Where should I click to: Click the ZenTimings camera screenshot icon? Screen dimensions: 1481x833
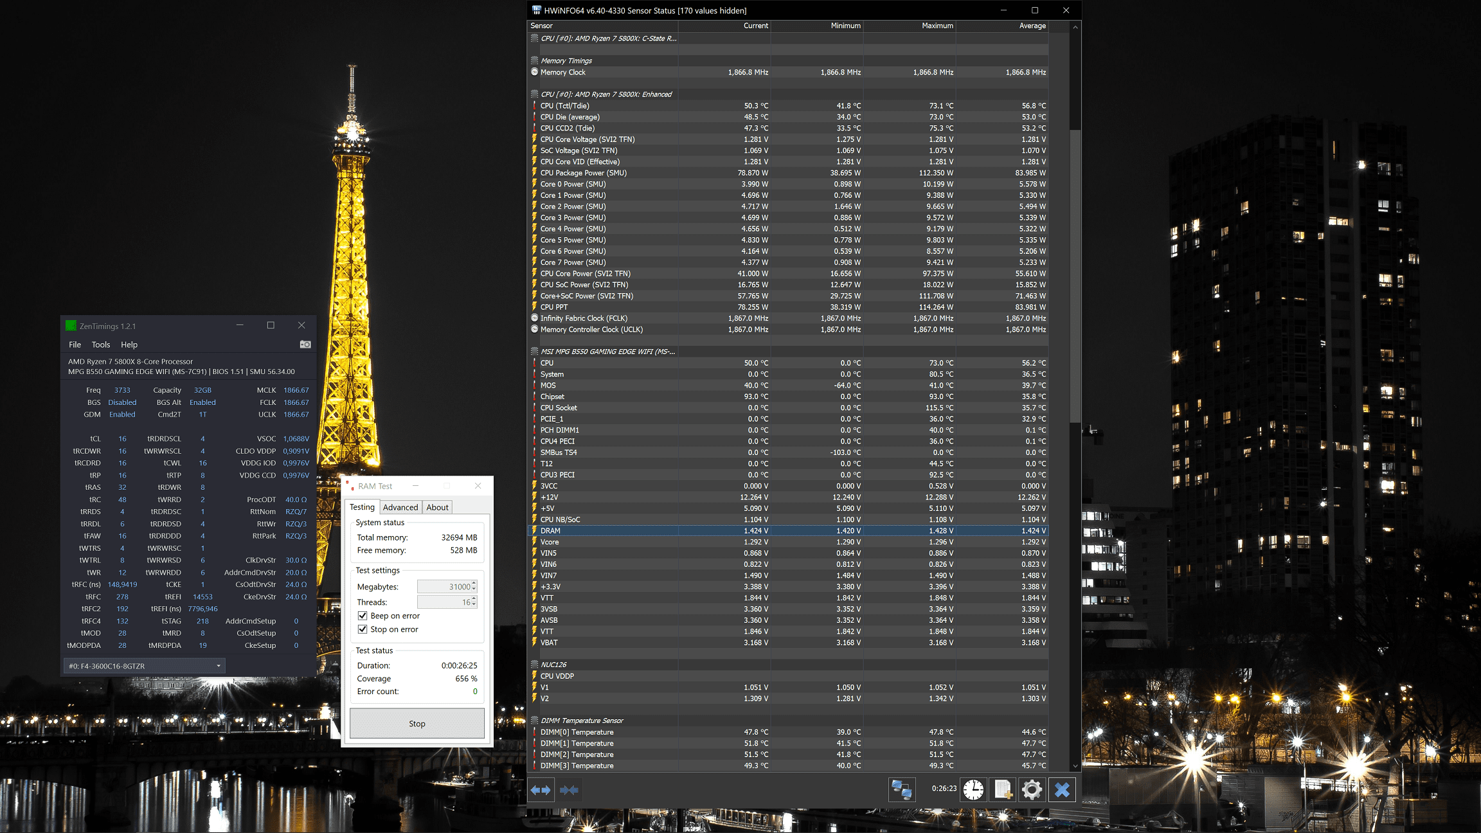click(x=305, y=345)
